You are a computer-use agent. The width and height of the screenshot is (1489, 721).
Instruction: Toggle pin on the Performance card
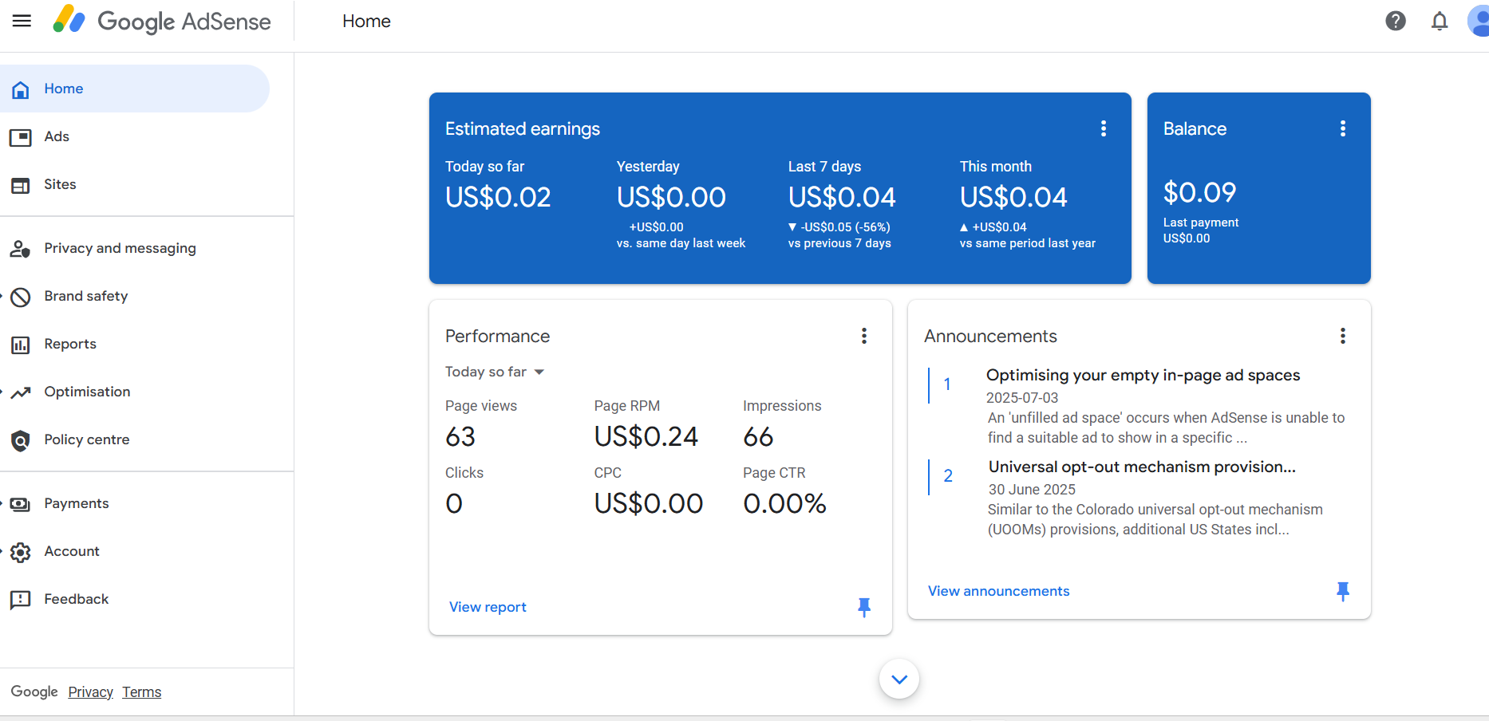tap(864, 607)
